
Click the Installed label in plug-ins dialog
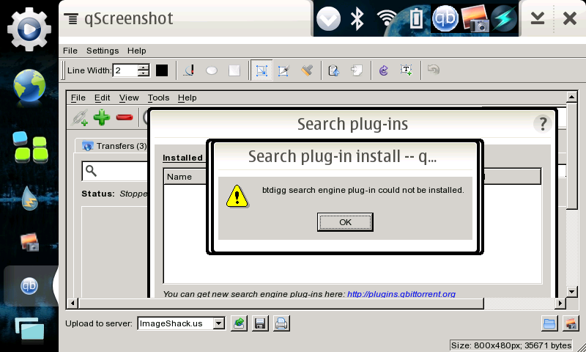coord(182,158)
